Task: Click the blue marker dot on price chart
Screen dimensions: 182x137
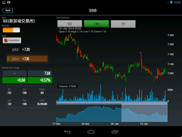Action: (x=140, y=52)
